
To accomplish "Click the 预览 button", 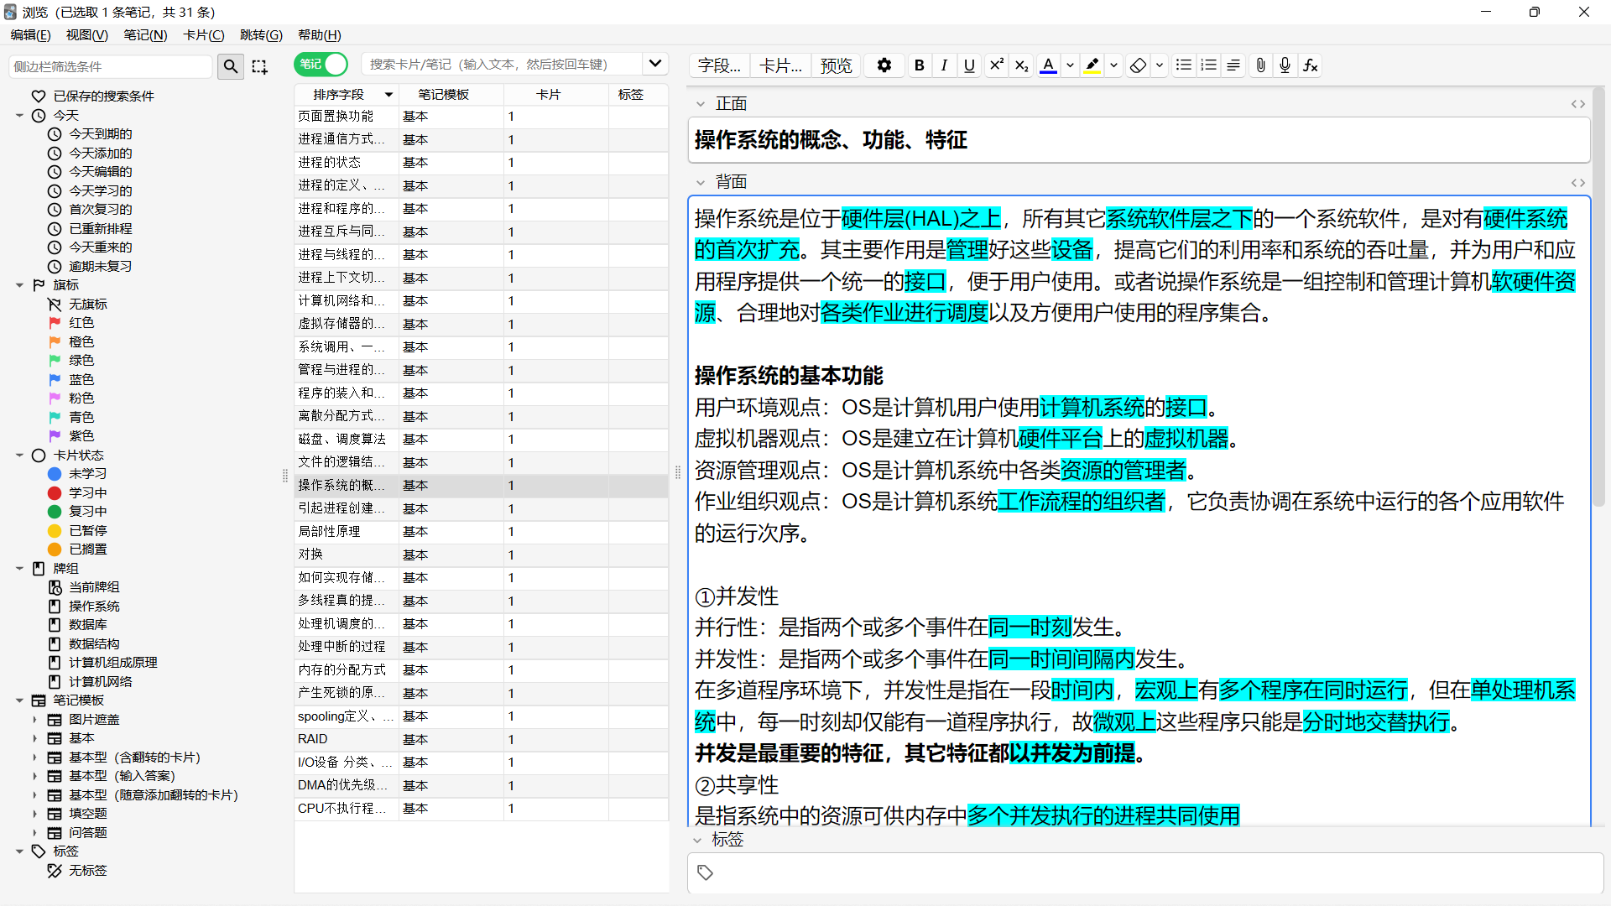I will pos(836,65).
